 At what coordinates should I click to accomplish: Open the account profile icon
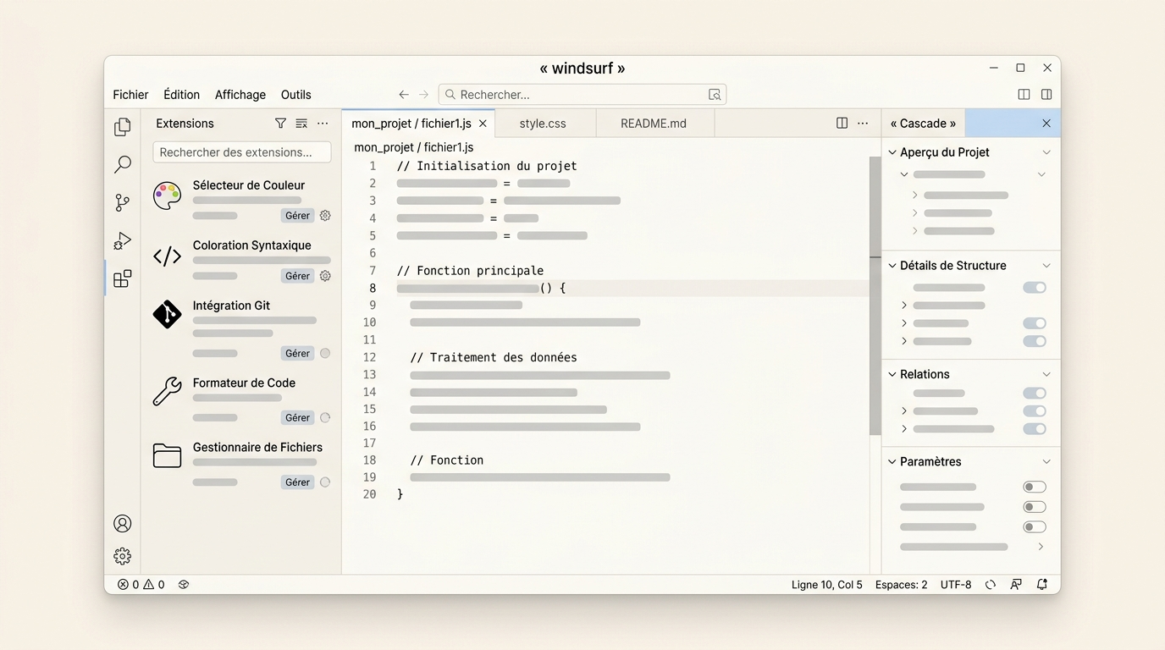123,524
